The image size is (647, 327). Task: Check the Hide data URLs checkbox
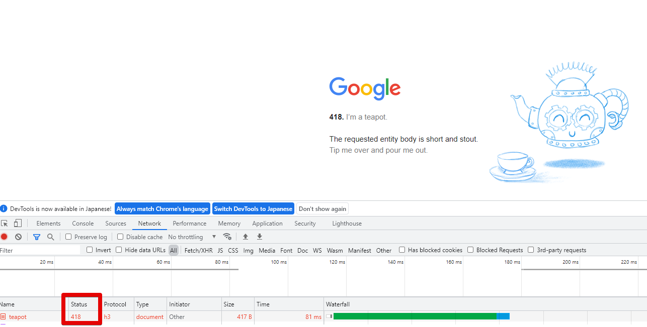tap(118, 250)
